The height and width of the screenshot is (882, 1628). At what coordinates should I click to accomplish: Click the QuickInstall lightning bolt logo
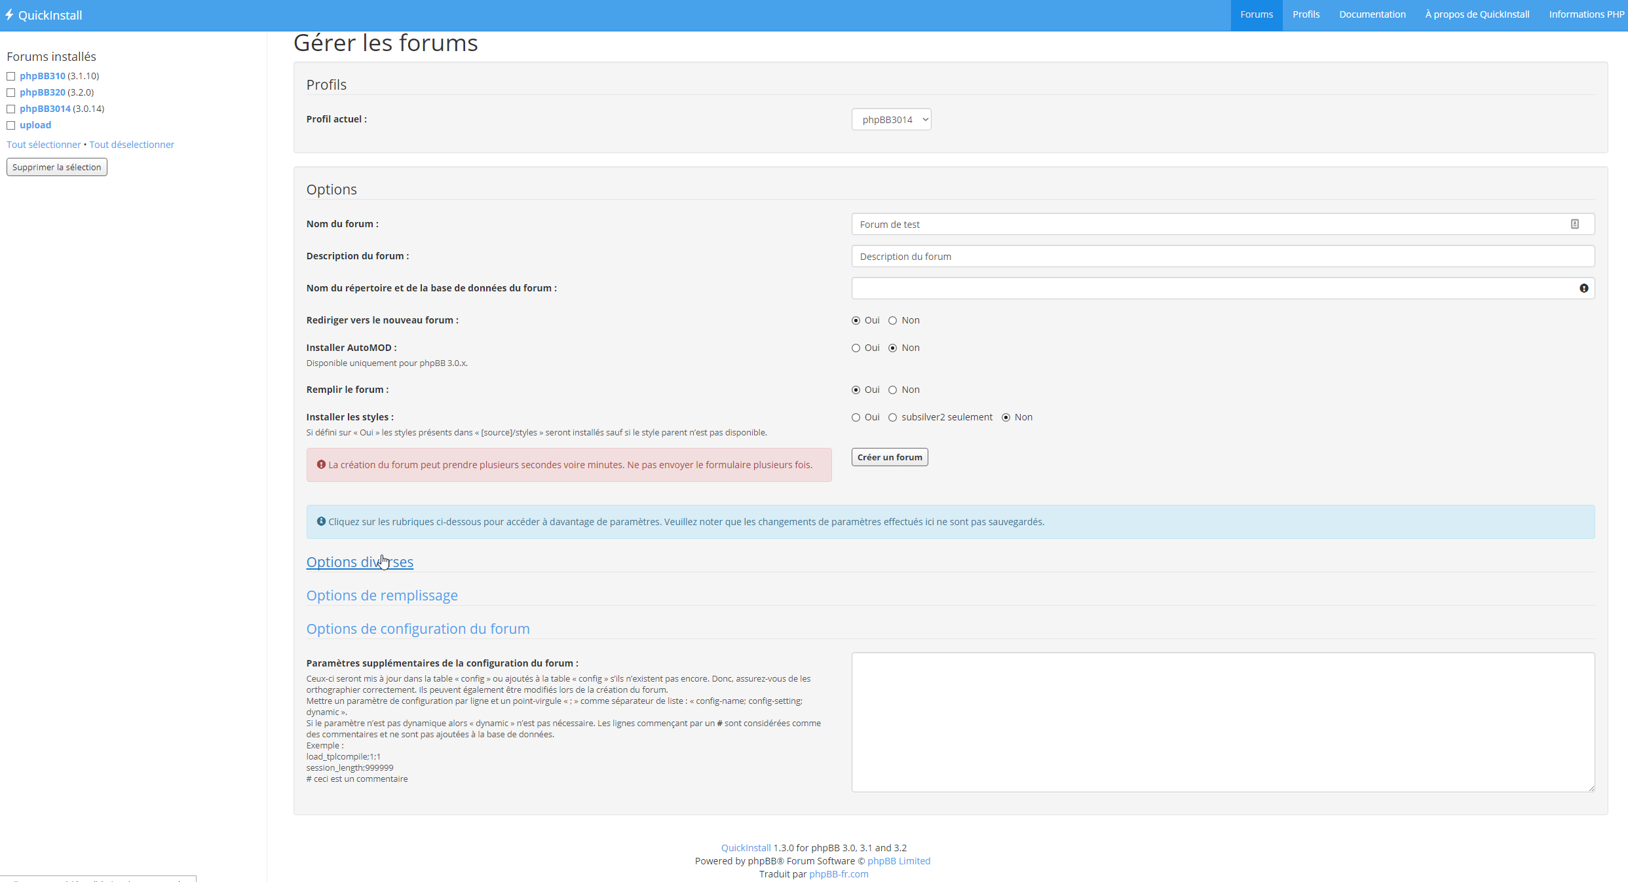[10, 14]
